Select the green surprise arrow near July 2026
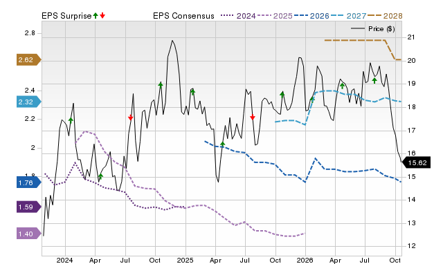The height and width of the screenshot is (264, 443). click(374, 81)
